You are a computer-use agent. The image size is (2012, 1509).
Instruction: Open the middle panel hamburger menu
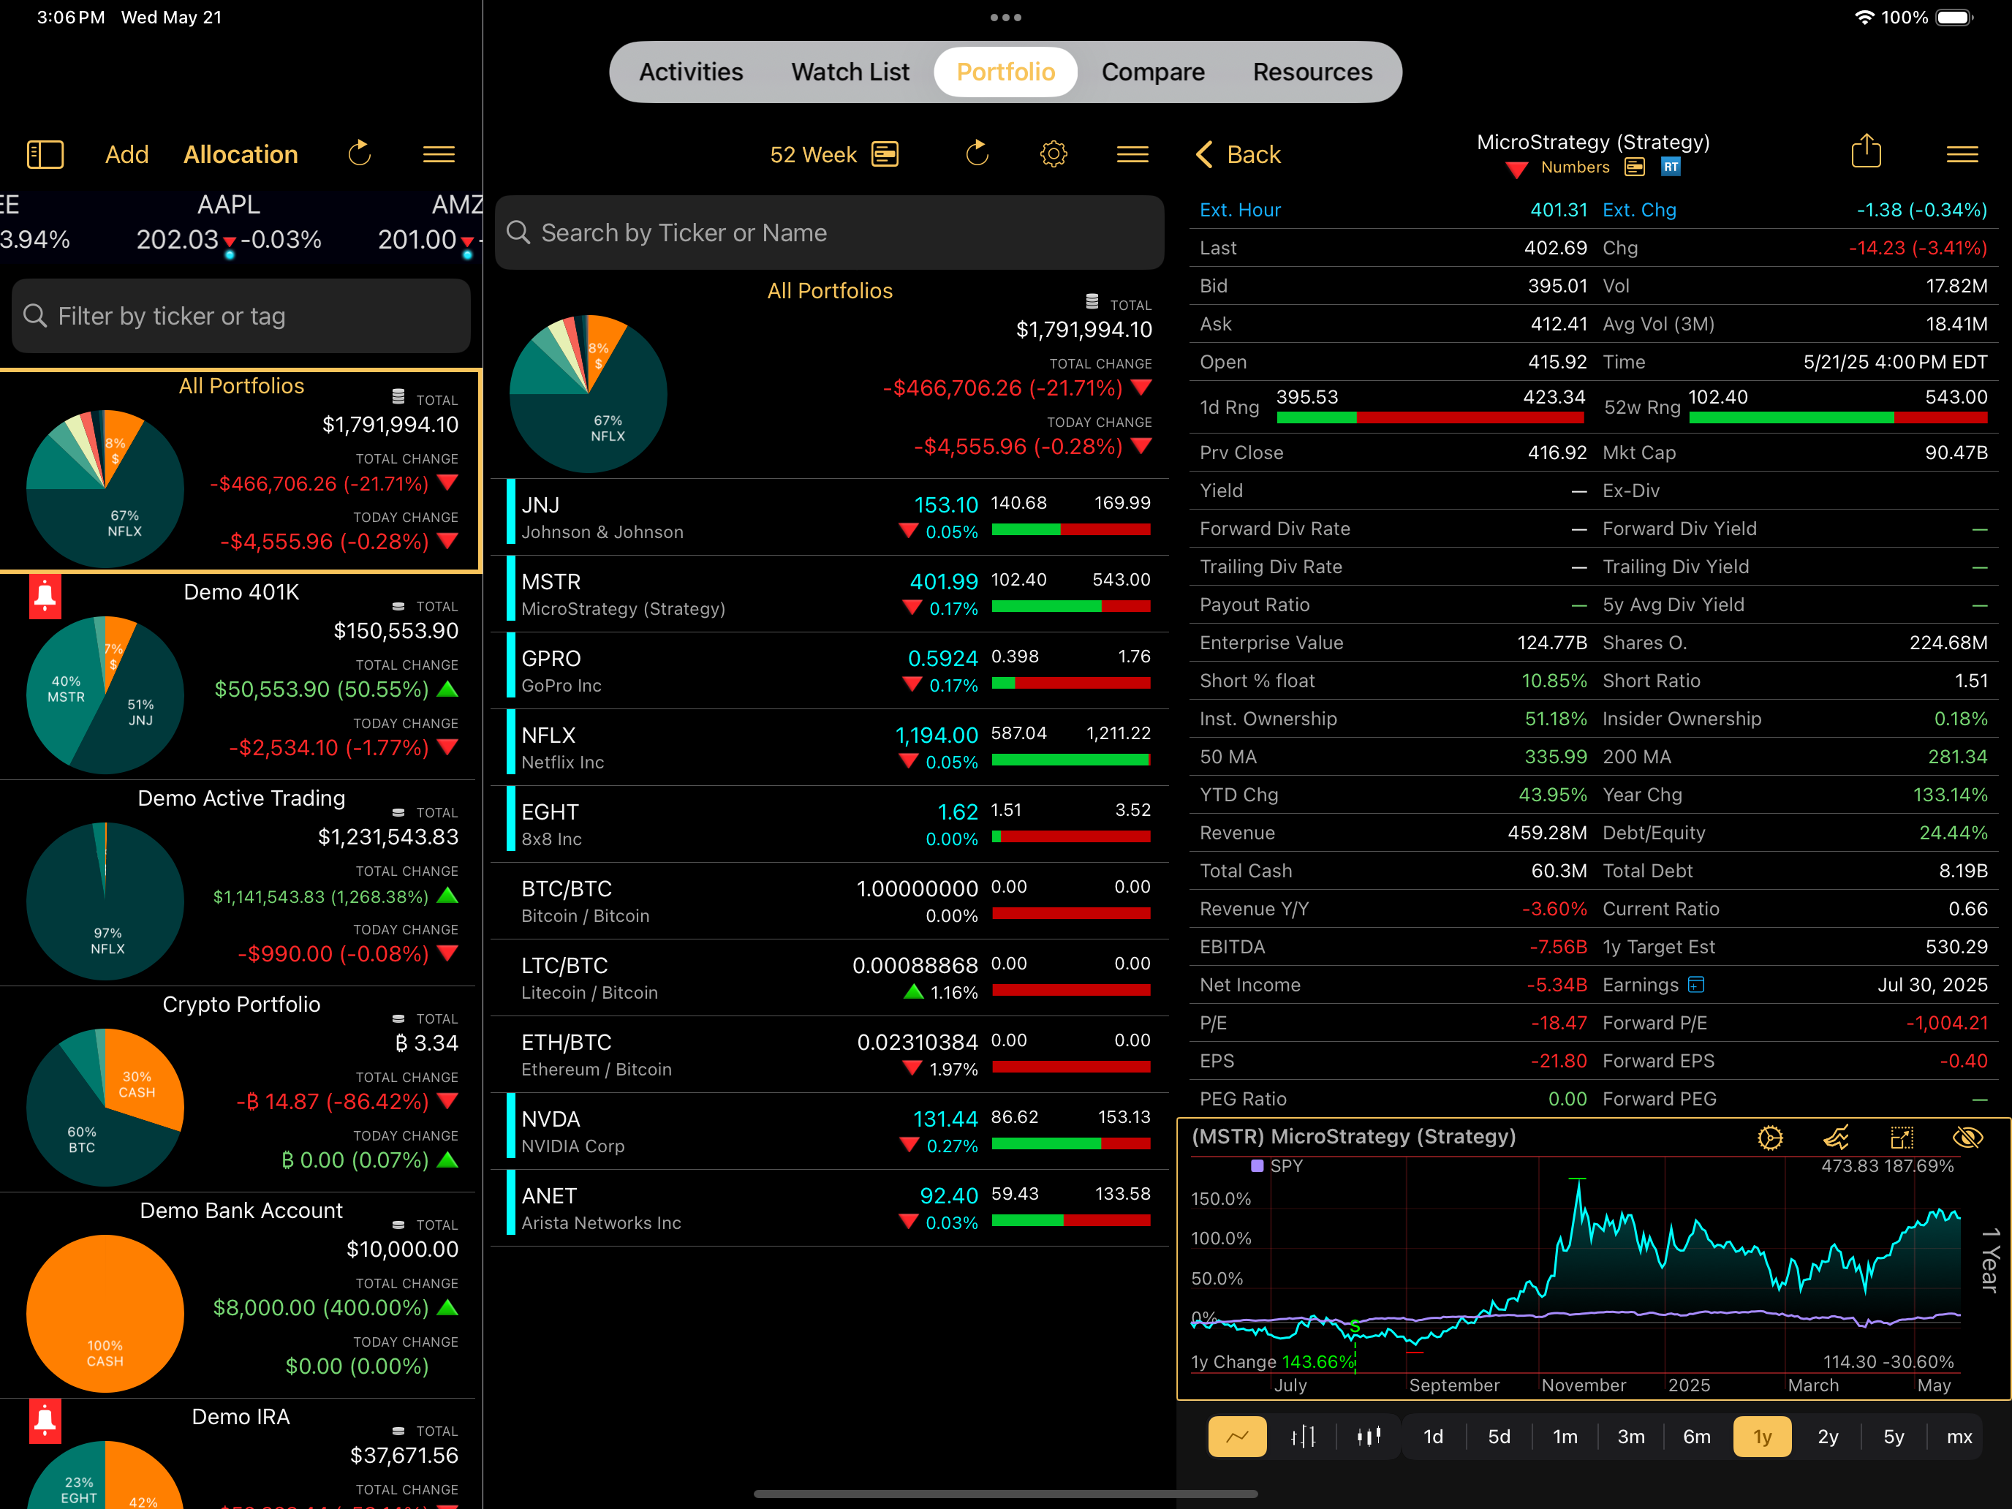tap(1132, 155)
